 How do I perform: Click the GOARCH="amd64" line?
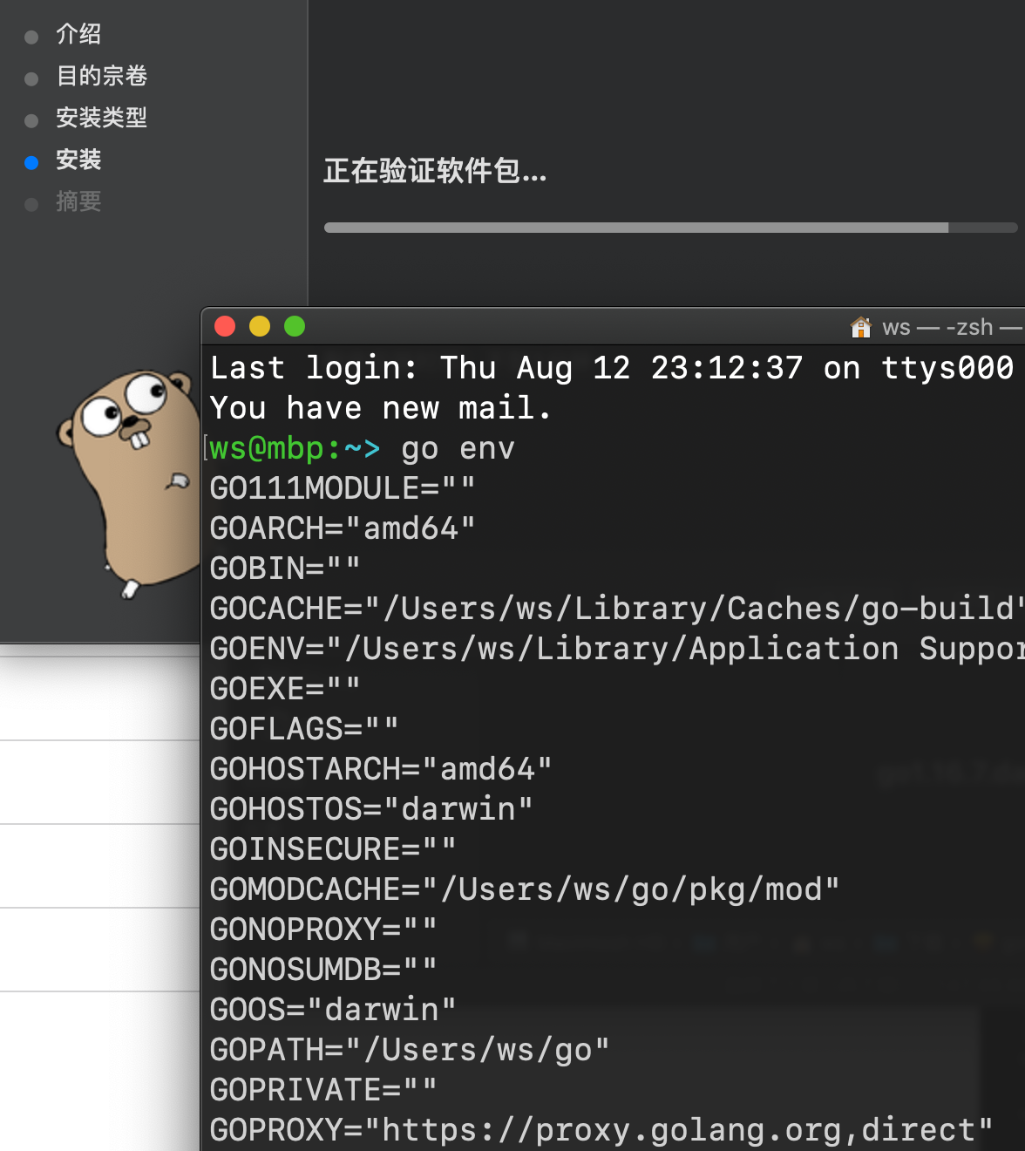pos(343,528)
